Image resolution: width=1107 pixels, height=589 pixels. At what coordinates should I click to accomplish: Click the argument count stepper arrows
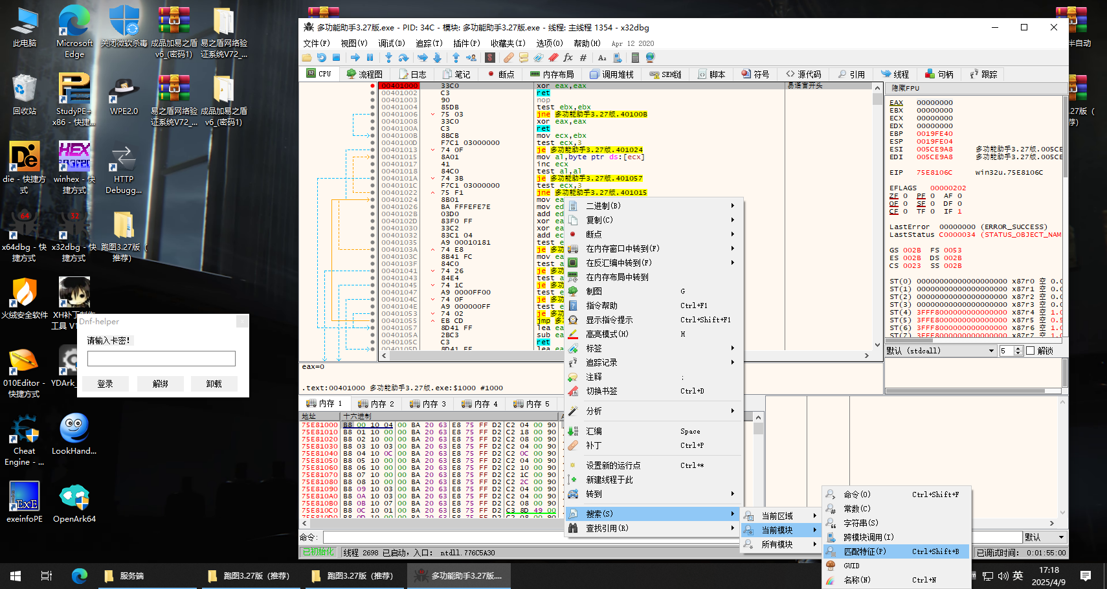(x=1018, y=351)
